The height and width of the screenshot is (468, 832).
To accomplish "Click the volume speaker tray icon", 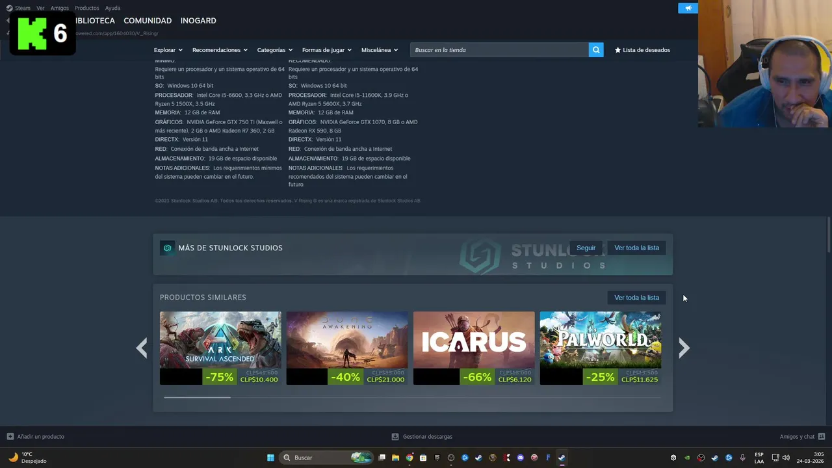I will [786, 458].
